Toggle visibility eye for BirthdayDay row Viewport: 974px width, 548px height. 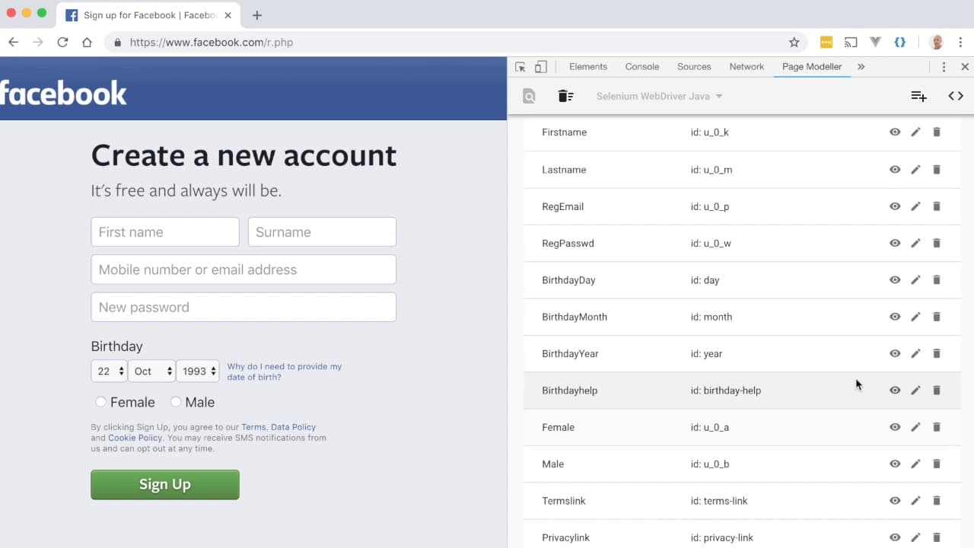click(x=895, y=280)
